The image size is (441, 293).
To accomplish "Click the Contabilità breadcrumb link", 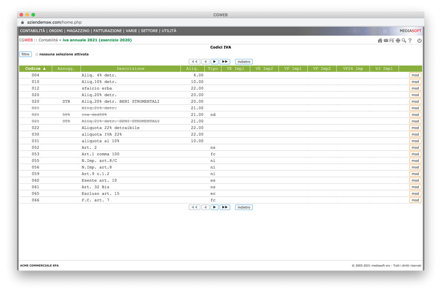I will pos(48,40).
